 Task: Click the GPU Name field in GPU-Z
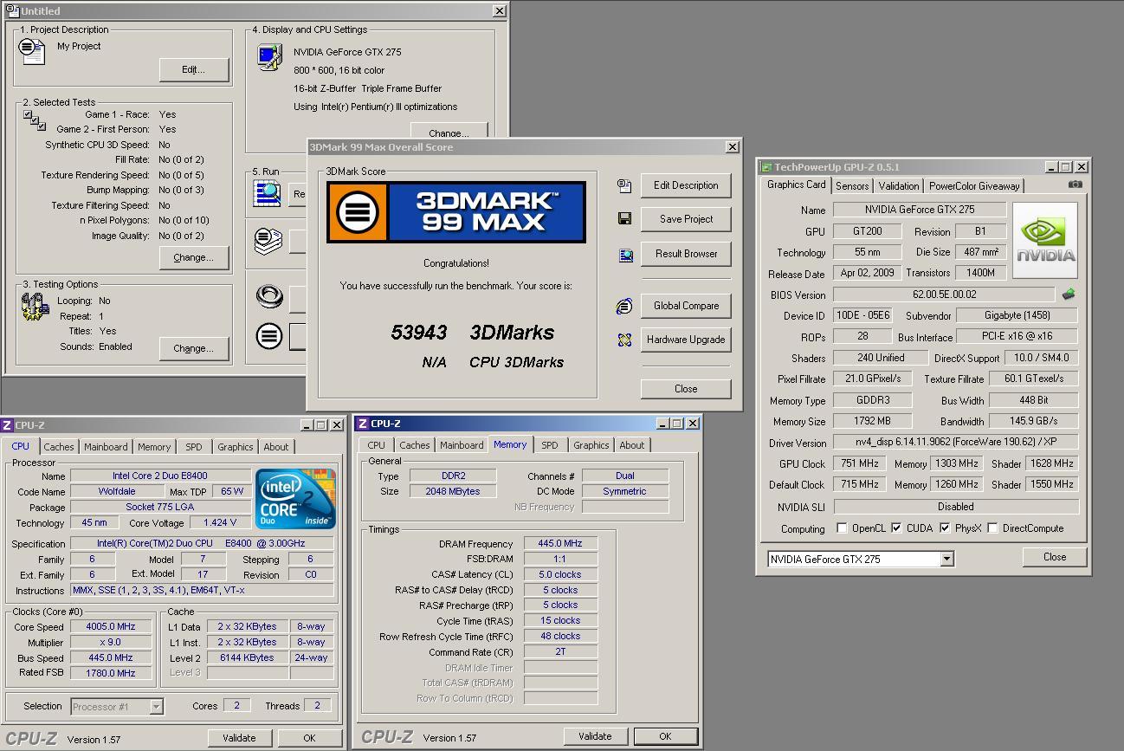click(x=920, y=210)
